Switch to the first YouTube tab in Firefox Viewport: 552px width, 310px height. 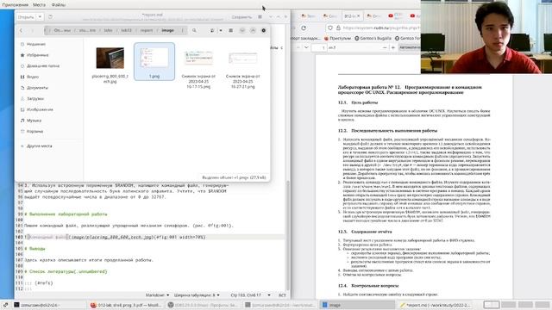coord(396,16)
